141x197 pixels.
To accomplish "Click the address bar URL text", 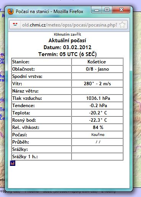I will pos(70,25).
